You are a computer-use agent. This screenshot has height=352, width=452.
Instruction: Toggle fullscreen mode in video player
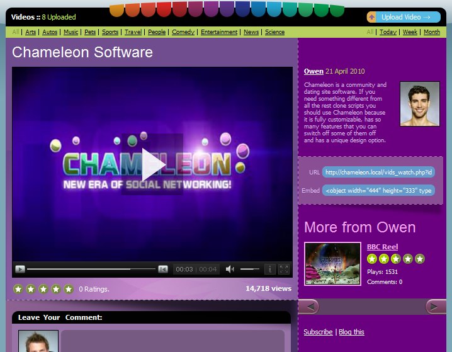coord(284,270)
